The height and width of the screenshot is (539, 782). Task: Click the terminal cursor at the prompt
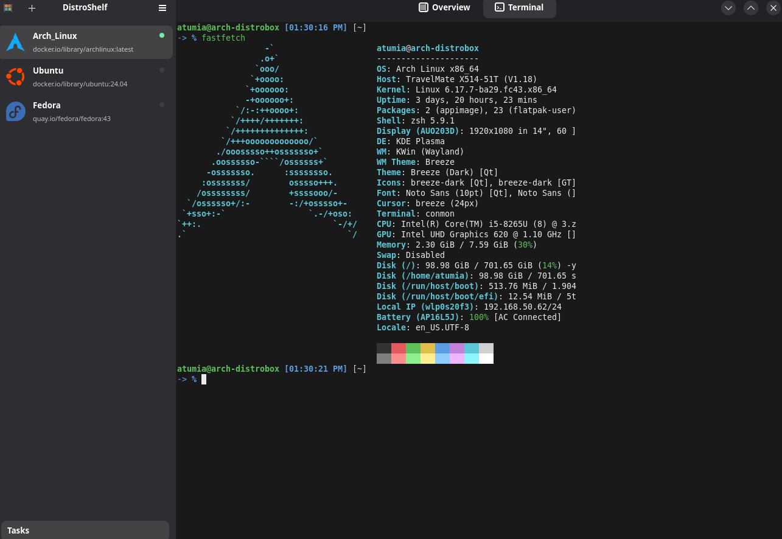click(x=204, y=379)
